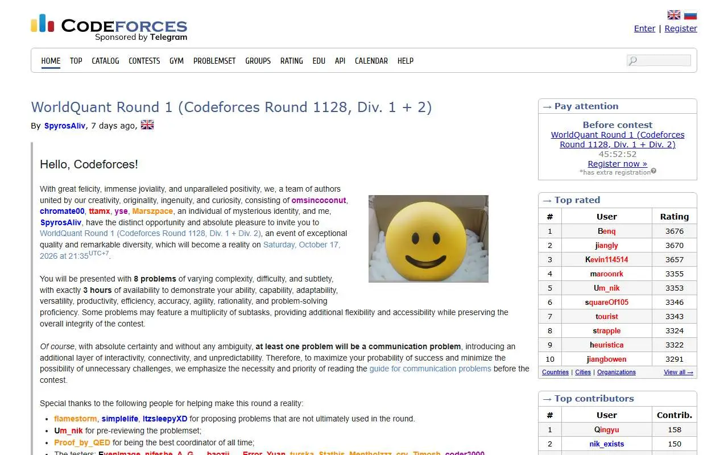The height and width of the screenshot is (455, 728).
Task: Open Proof_by_QED's profile link
Action: coord(82,442)
